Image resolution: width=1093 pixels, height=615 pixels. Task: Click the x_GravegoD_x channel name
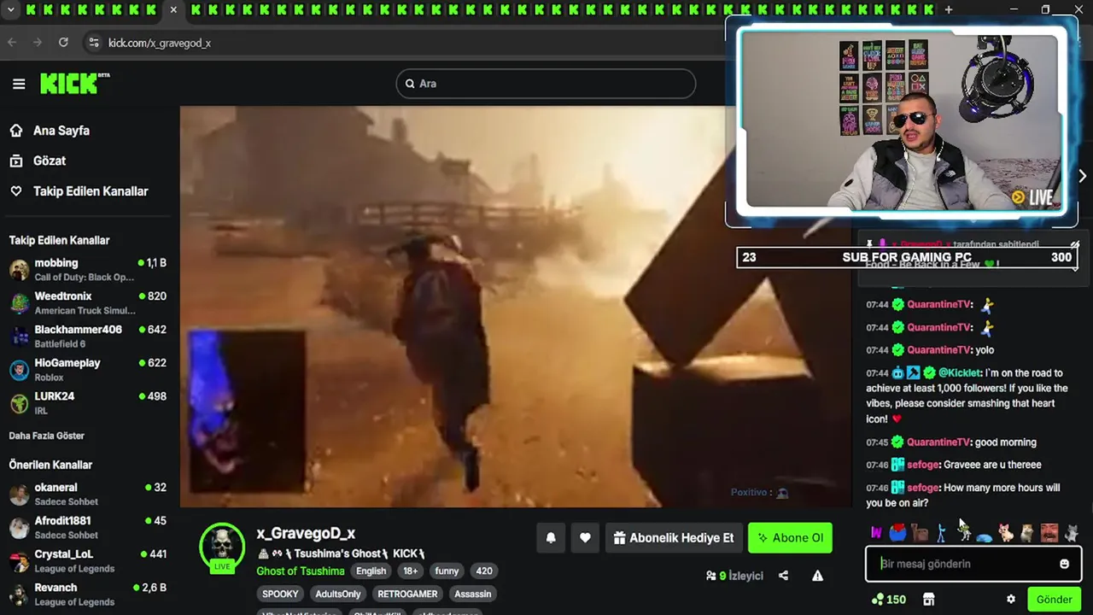point(306,533)
